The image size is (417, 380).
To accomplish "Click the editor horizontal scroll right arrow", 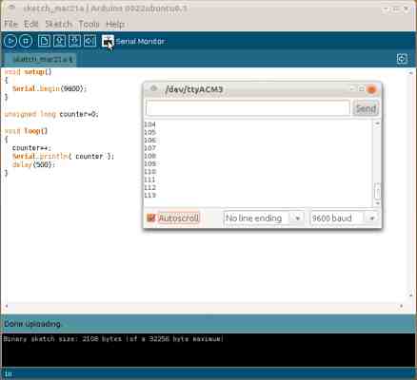I will [x=402, y=306].
